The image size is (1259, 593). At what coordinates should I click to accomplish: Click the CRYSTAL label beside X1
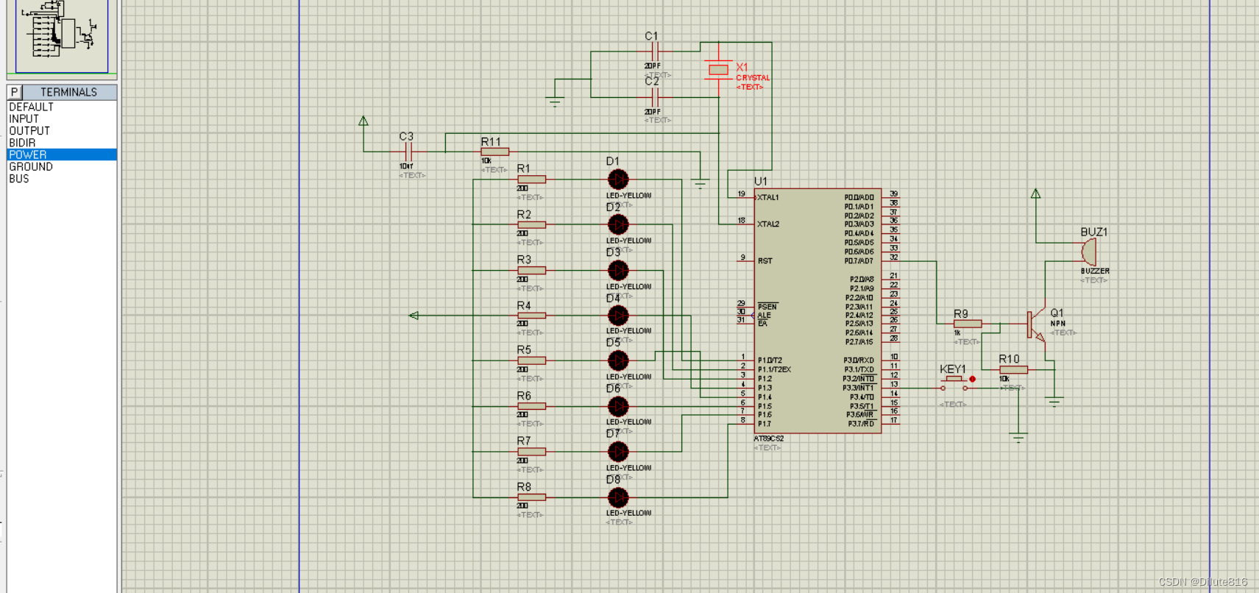(753, 78)
